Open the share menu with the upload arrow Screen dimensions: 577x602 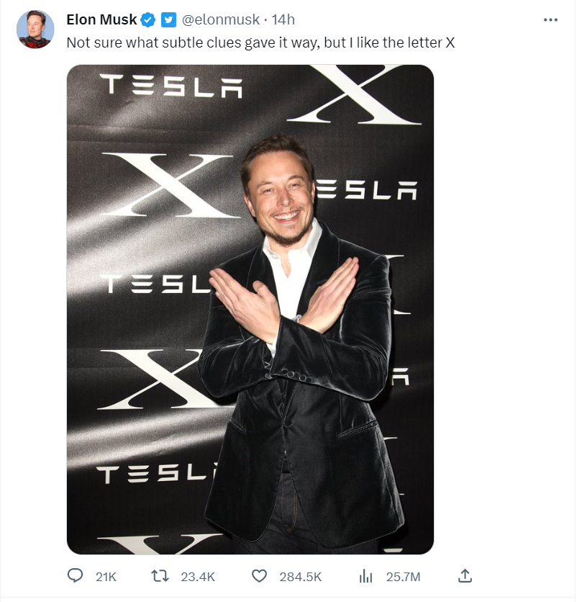coord(465,575)
